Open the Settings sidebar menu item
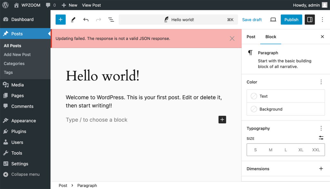 [25, 164]
